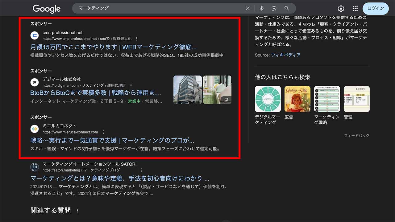This screenshot has height=222, width=395.
Task: Open options menu for satori.marketing result
Action: tap(141, 170)
